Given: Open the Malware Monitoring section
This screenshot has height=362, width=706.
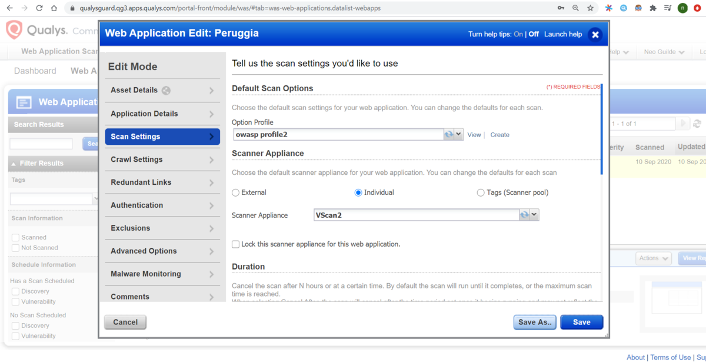Looking at the screenshot, I should [x=162, y=274].
